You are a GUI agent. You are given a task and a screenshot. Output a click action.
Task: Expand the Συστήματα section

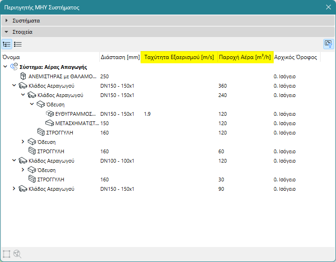(x=7, y=21)
